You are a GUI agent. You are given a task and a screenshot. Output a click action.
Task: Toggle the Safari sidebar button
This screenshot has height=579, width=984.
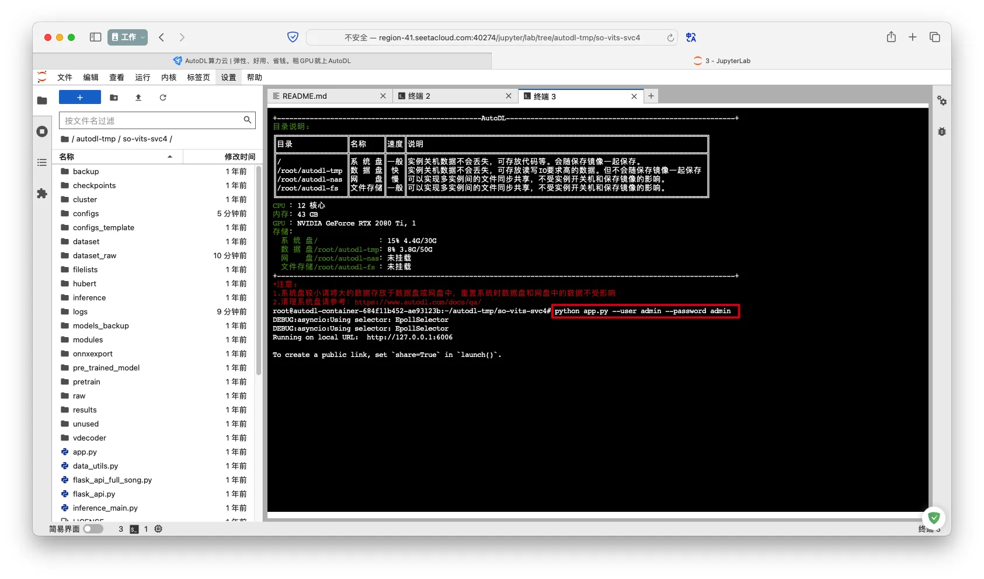[x=95, y=37]
